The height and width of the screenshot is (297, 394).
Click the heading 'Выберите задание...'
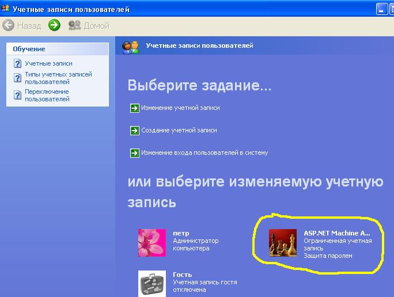point(199,85)
